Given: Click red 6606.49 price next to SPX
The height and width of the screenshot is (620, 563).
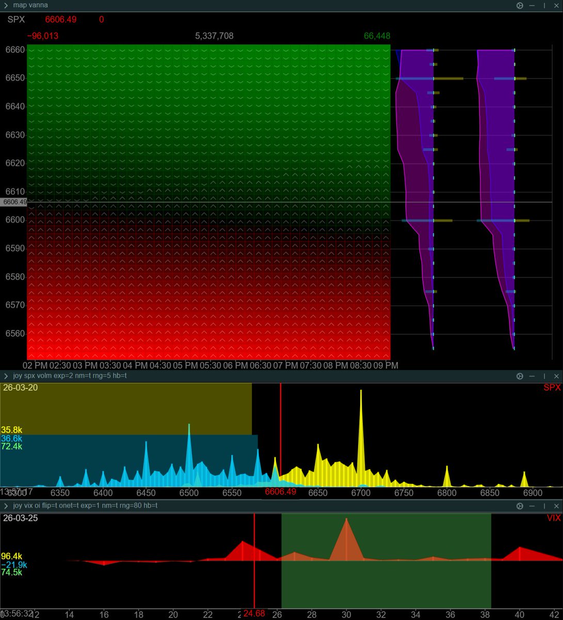Looking at the screenshot, I should click(61, 20).
